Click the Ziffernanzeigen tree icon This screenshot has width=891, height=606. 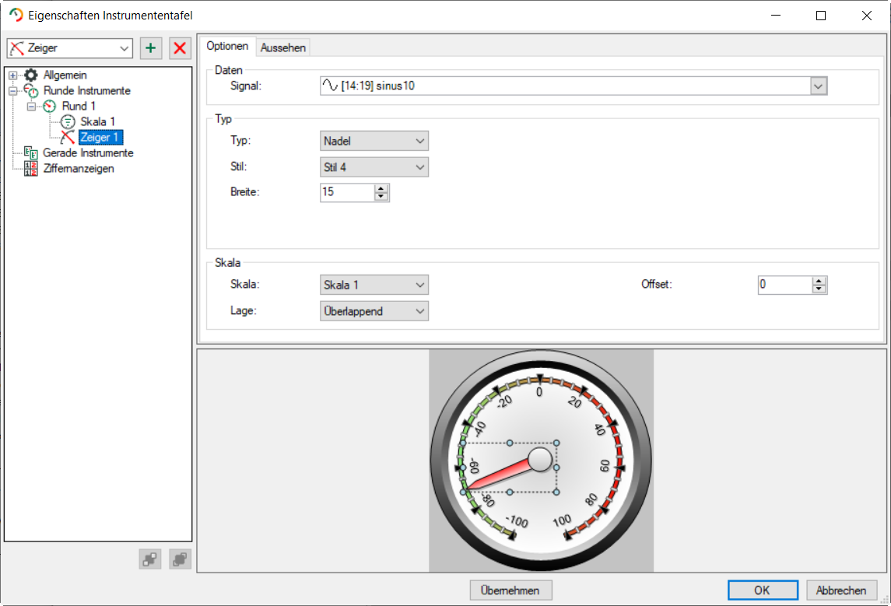pyautogui.click(x=31, y=169)
